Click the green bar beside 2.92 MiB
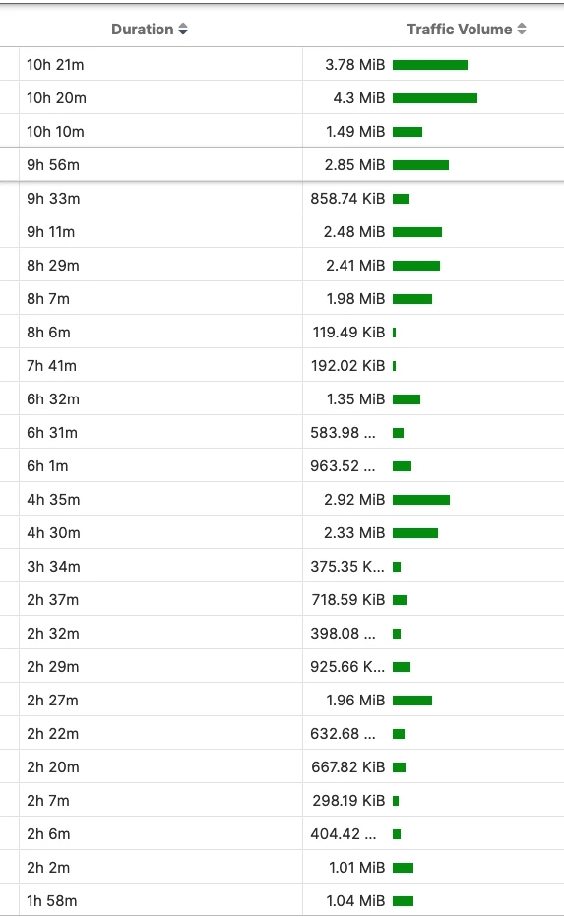 point(421,500)
